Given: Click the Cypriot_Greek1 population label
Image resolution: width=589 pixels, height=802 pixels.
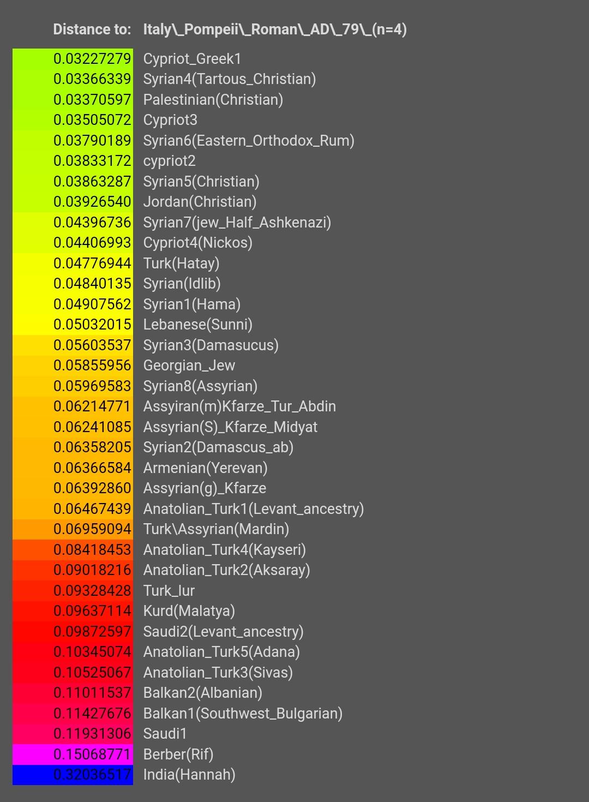Looking at the screenshot, I should [x=192, y=59].
